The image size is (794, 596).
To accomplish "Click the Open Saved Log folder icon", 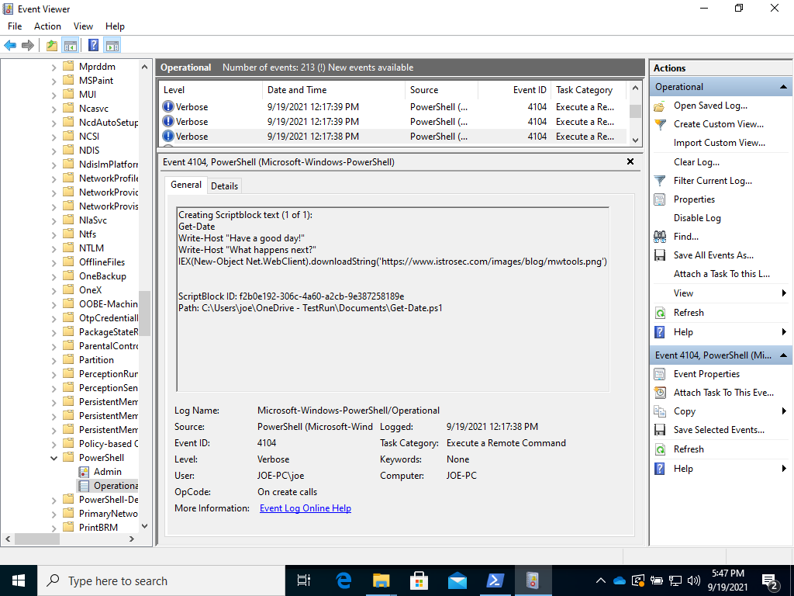I will [659, 106].
